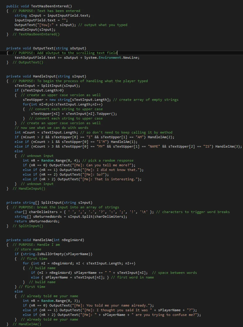Click the comment '// space between words'
Viewport: 243px width, 327px height.
[x=174, y=273]
